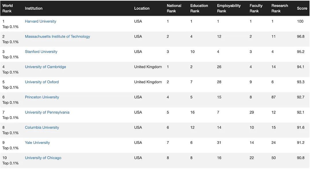Viewport: 310px width, 169px height.
Task: Sort by National Rank header
Action: tap(174, 8)
